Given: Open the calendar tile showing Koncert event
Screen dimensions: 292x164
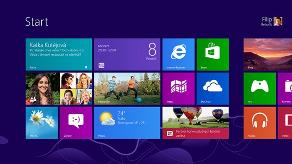Looking at the screenshot, I should click(x=127, y=54).
